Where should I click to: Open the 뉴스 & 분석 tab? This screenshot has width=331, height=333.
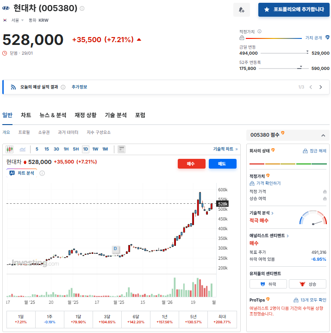53,115
